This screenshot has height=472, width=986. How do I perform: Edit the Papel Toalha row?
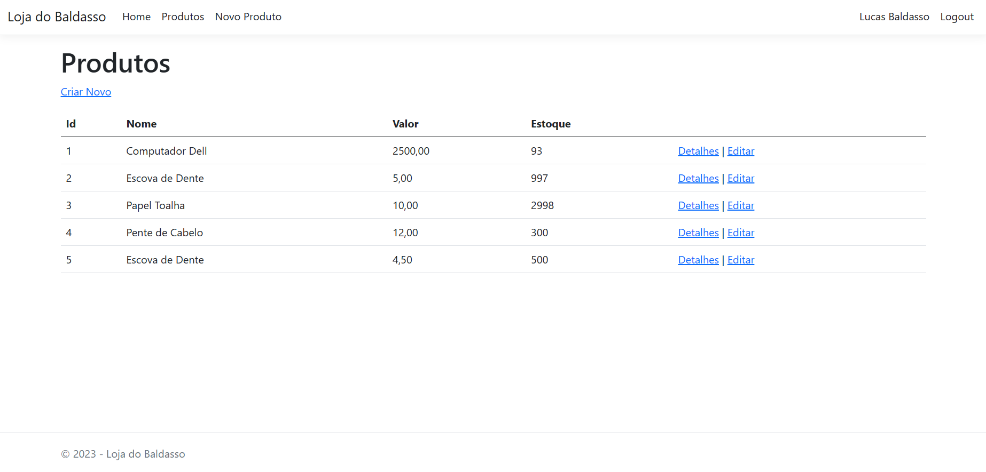(740, 206)
